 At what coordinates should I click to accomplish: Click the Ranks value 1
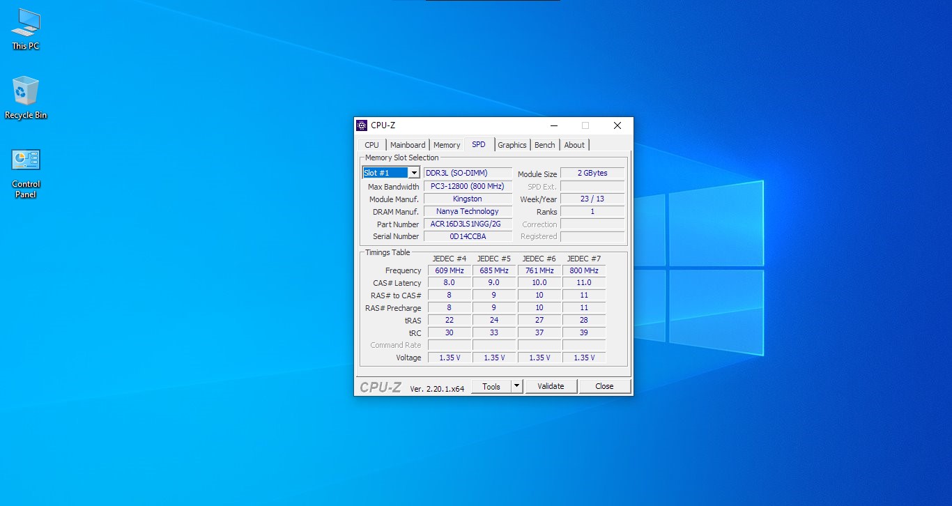[592, 211]
